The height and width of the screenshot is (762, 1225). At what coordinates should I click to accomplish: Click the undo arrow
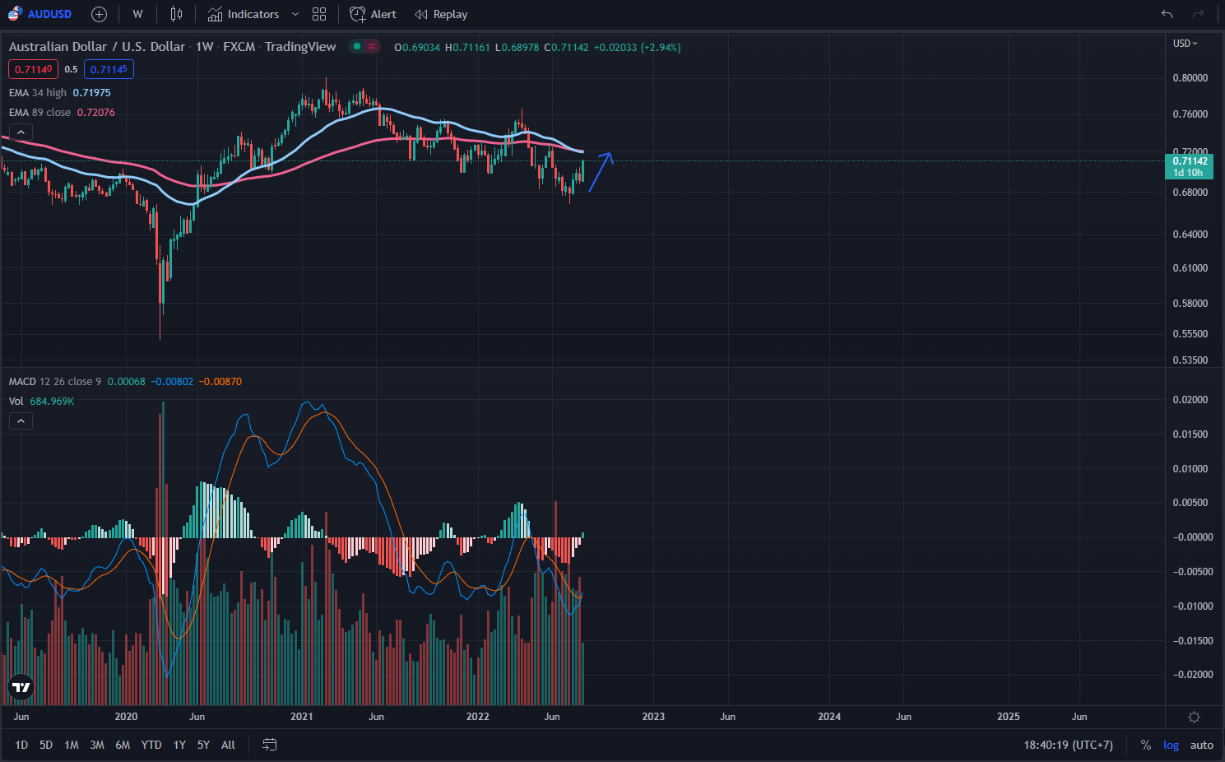click(1167, 14)
